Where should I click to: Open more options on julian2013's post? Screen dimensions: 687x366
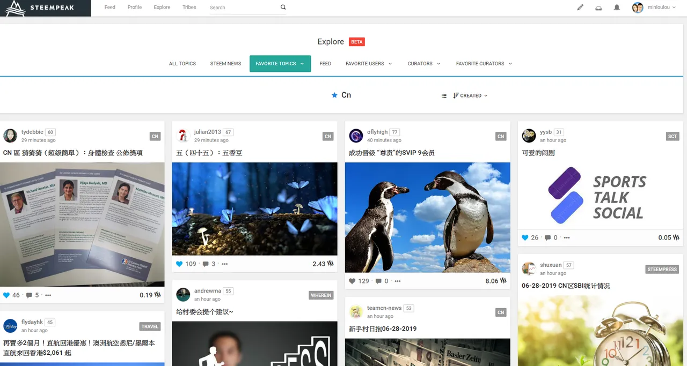225,264
